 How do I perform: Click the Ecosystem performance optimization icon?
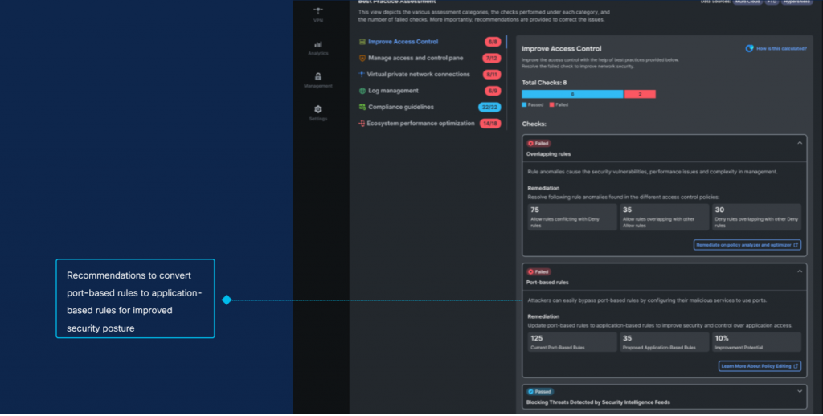click(x=362, y=124)
